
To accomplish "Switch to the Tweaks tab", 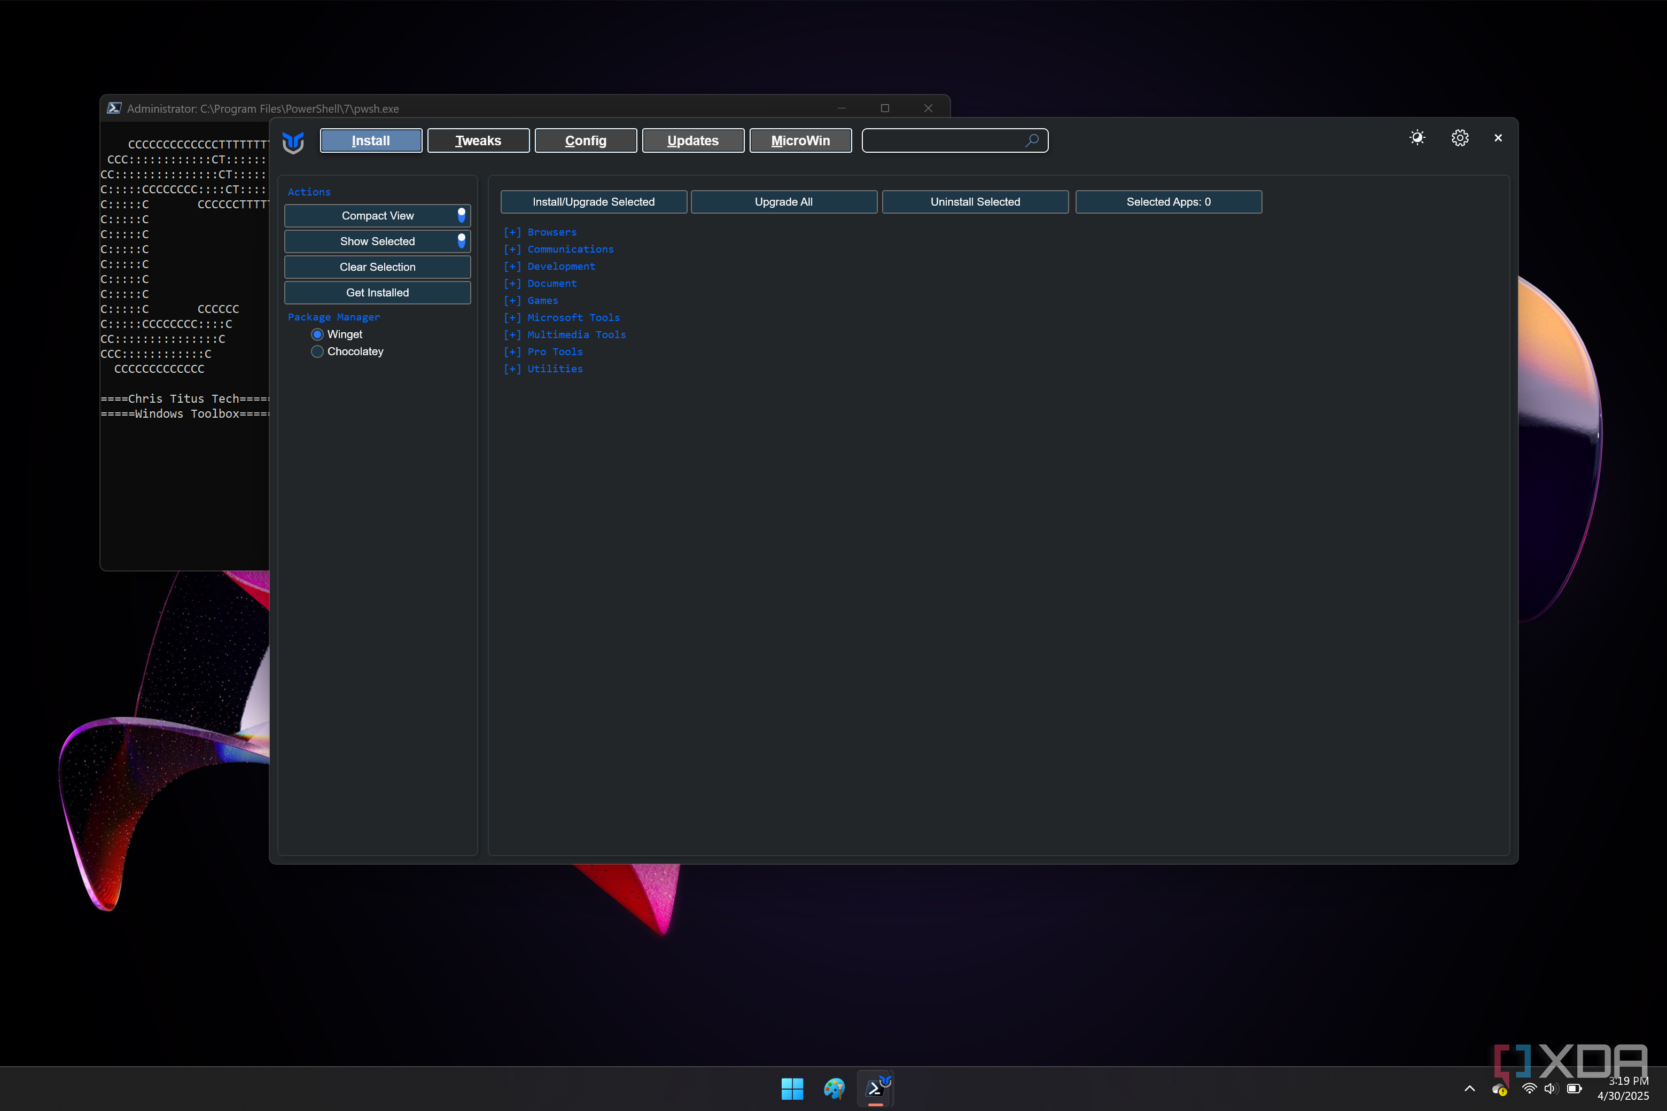I will [478, 140].
